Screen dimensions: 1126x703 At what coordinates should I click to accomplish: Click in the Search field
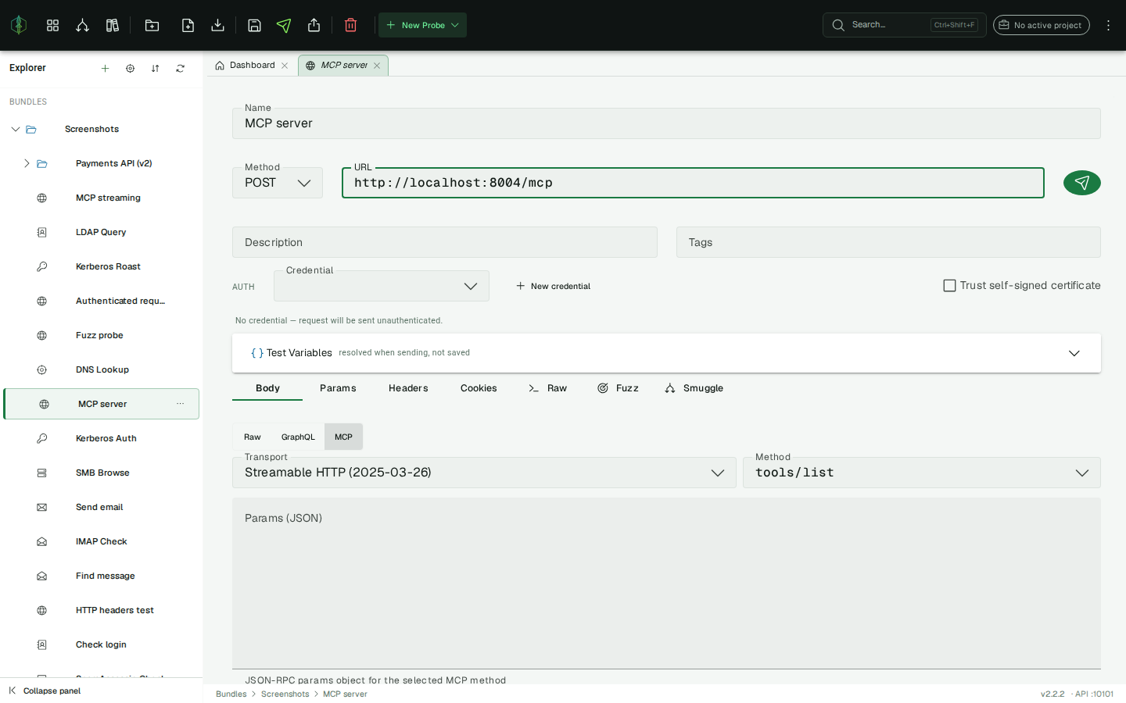904,25
